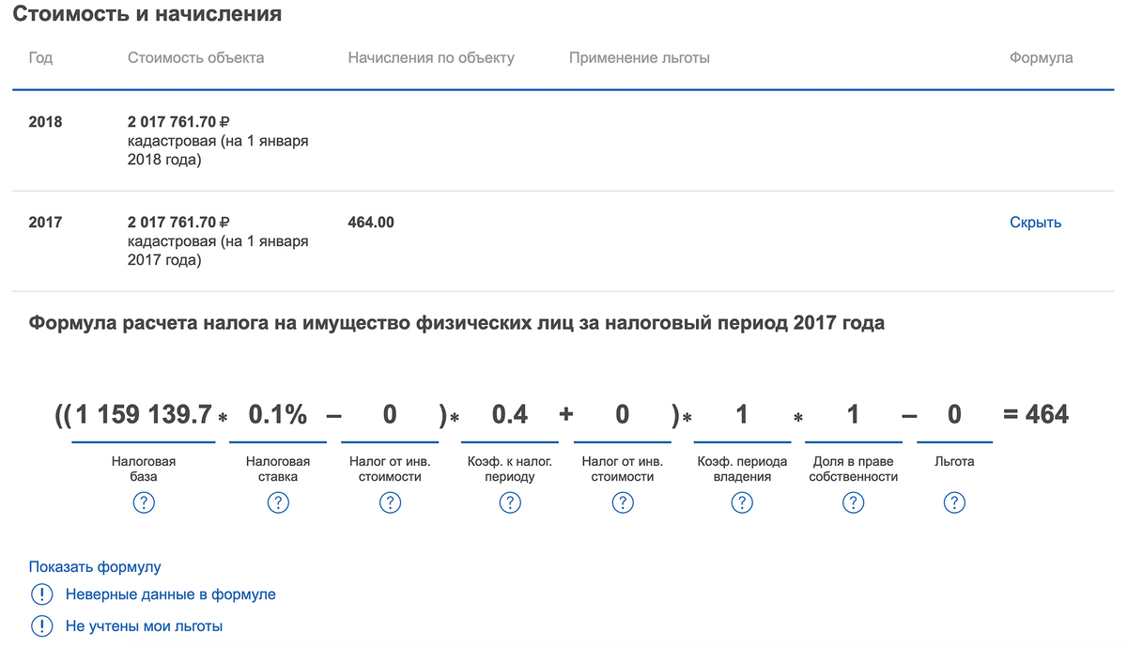Show tooltip for Льгота field
The image size is (1127, 648).
pyautogui.click(x=954, y=503)
